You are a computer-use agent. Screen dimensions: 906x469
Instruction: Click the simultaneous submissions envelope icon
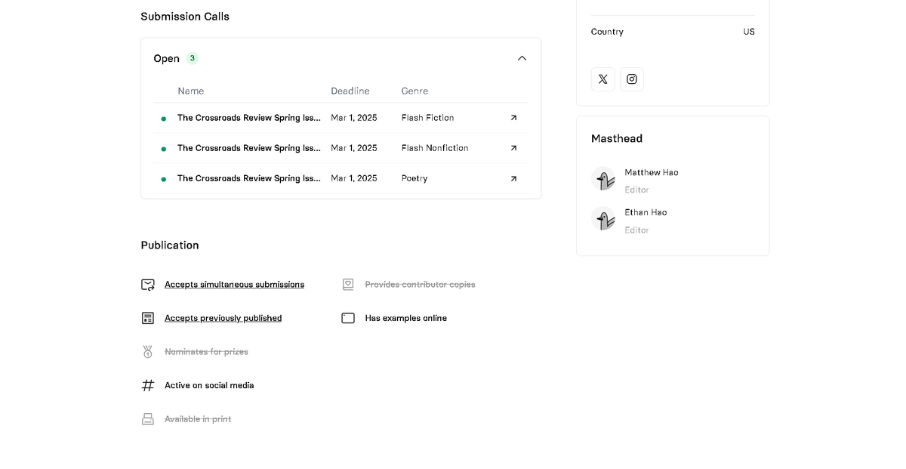148,285
